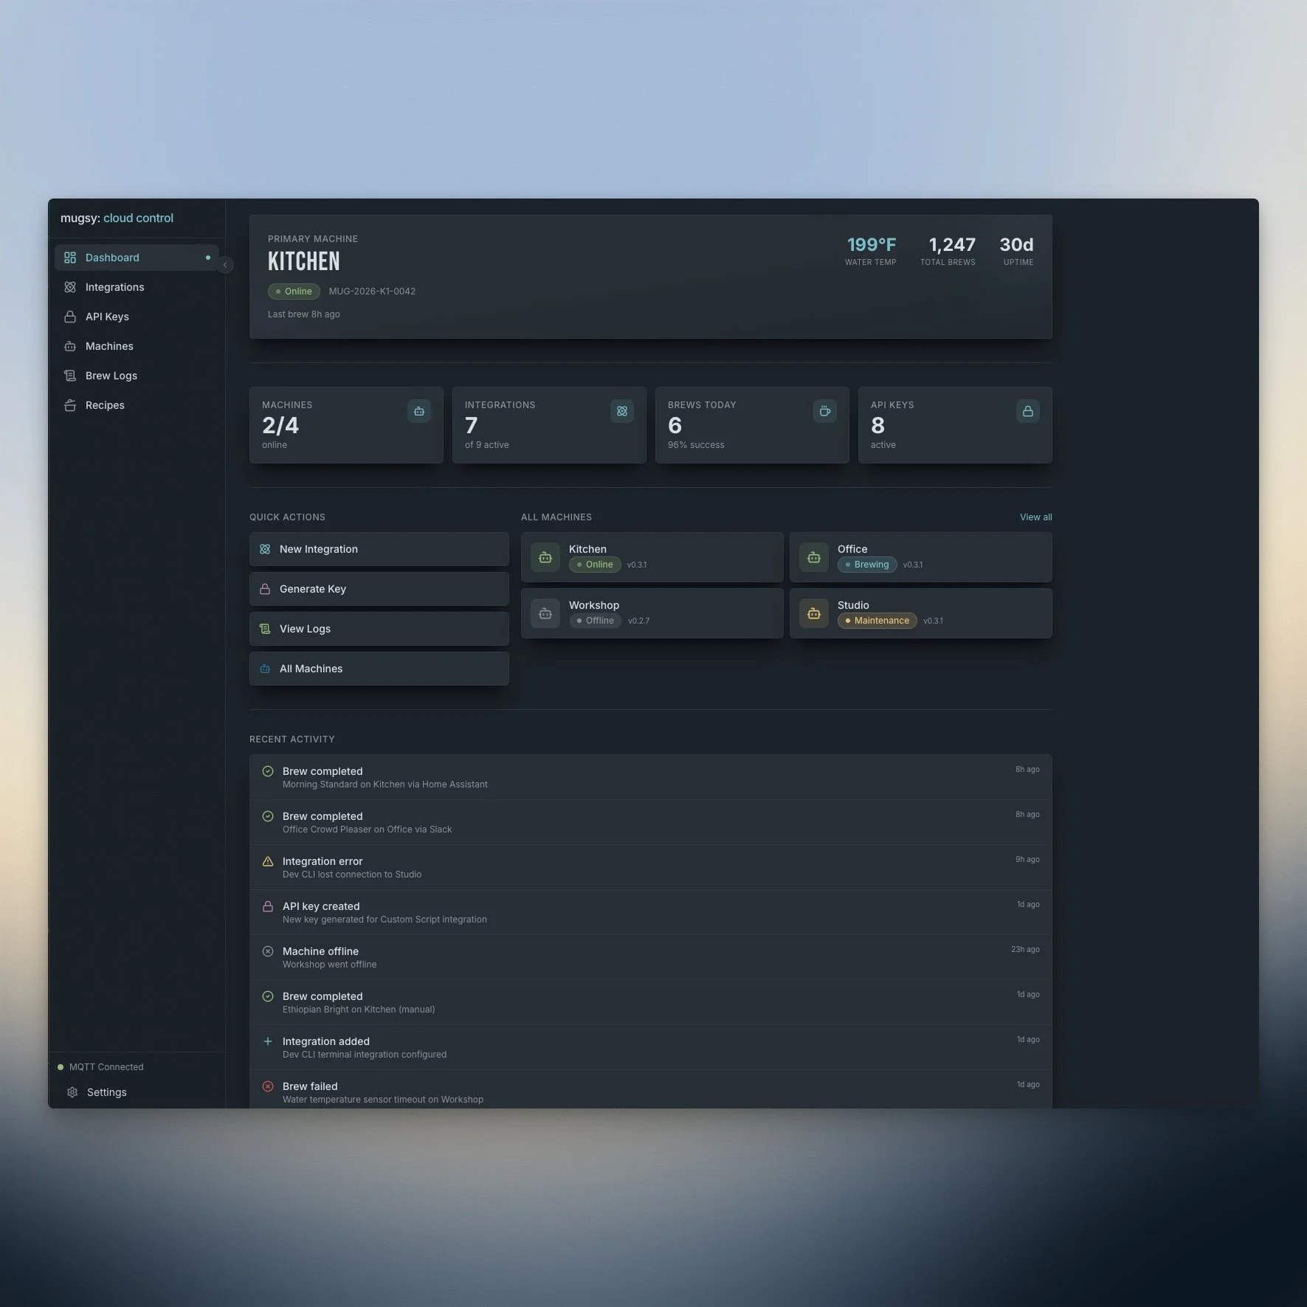Open the View all machines link
1307x1307 pixels.
[x=1035, y=517]
